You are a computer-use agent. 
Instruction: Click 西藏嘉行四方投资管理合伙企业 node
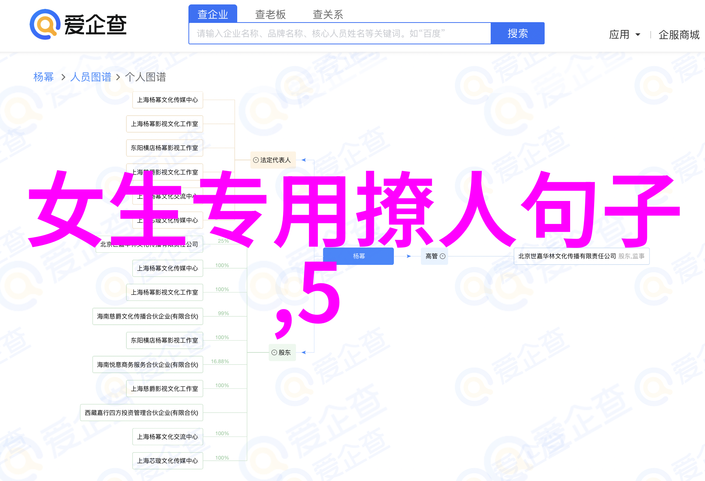[x=142, y=413]
